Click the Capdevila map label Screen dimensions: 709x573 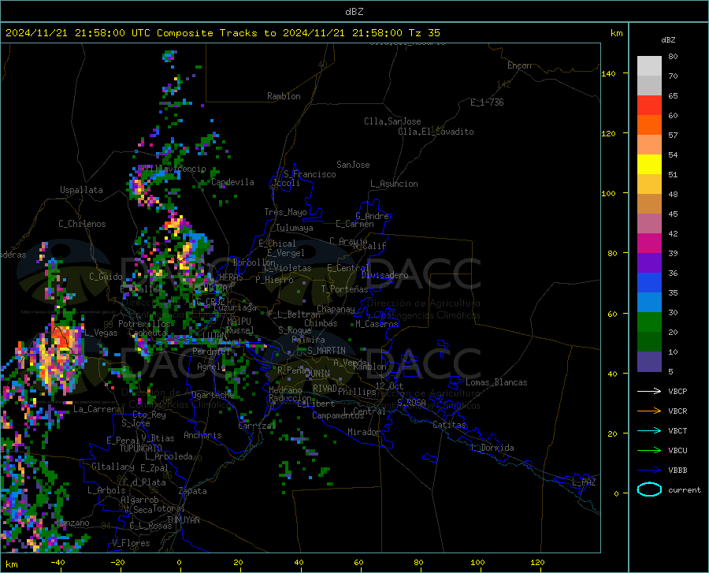point(232,182)
